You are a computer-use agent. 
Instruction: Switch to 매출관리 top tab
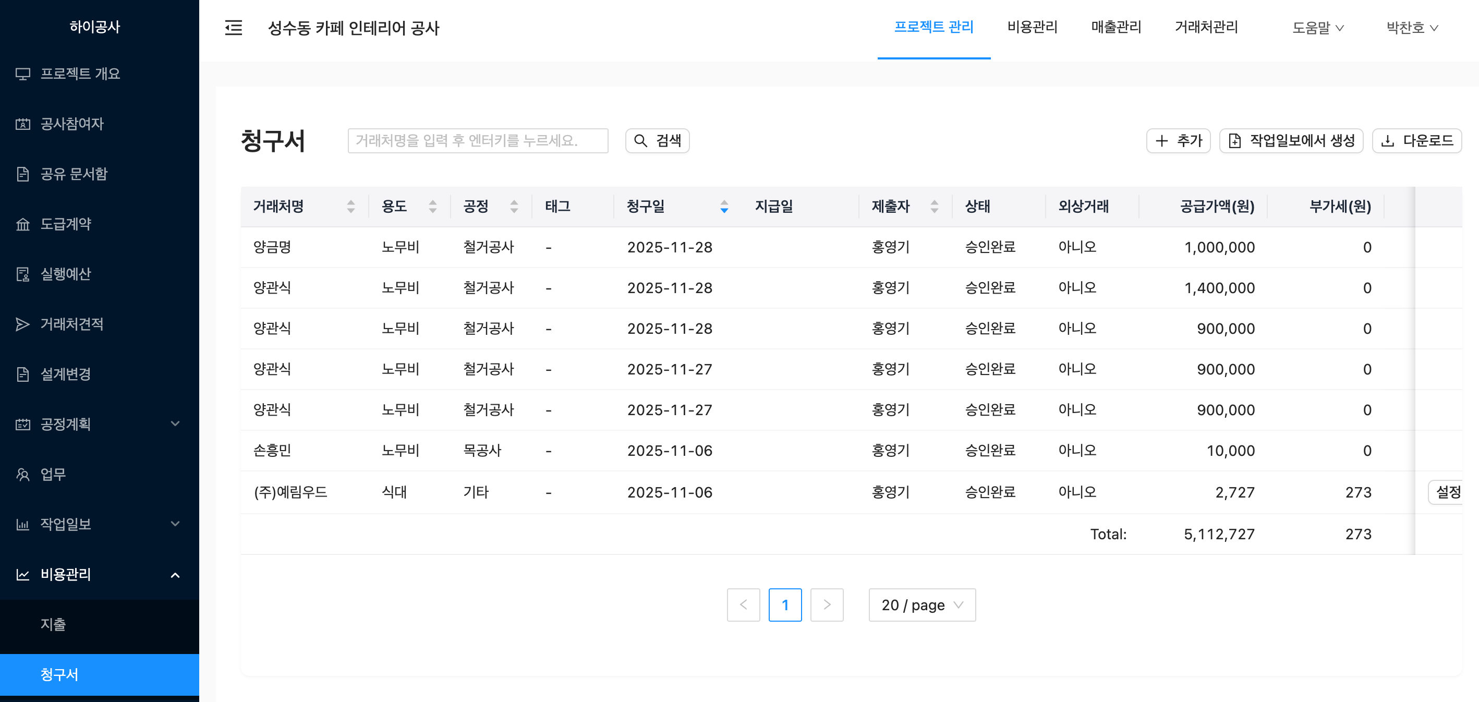point(1116,27)
